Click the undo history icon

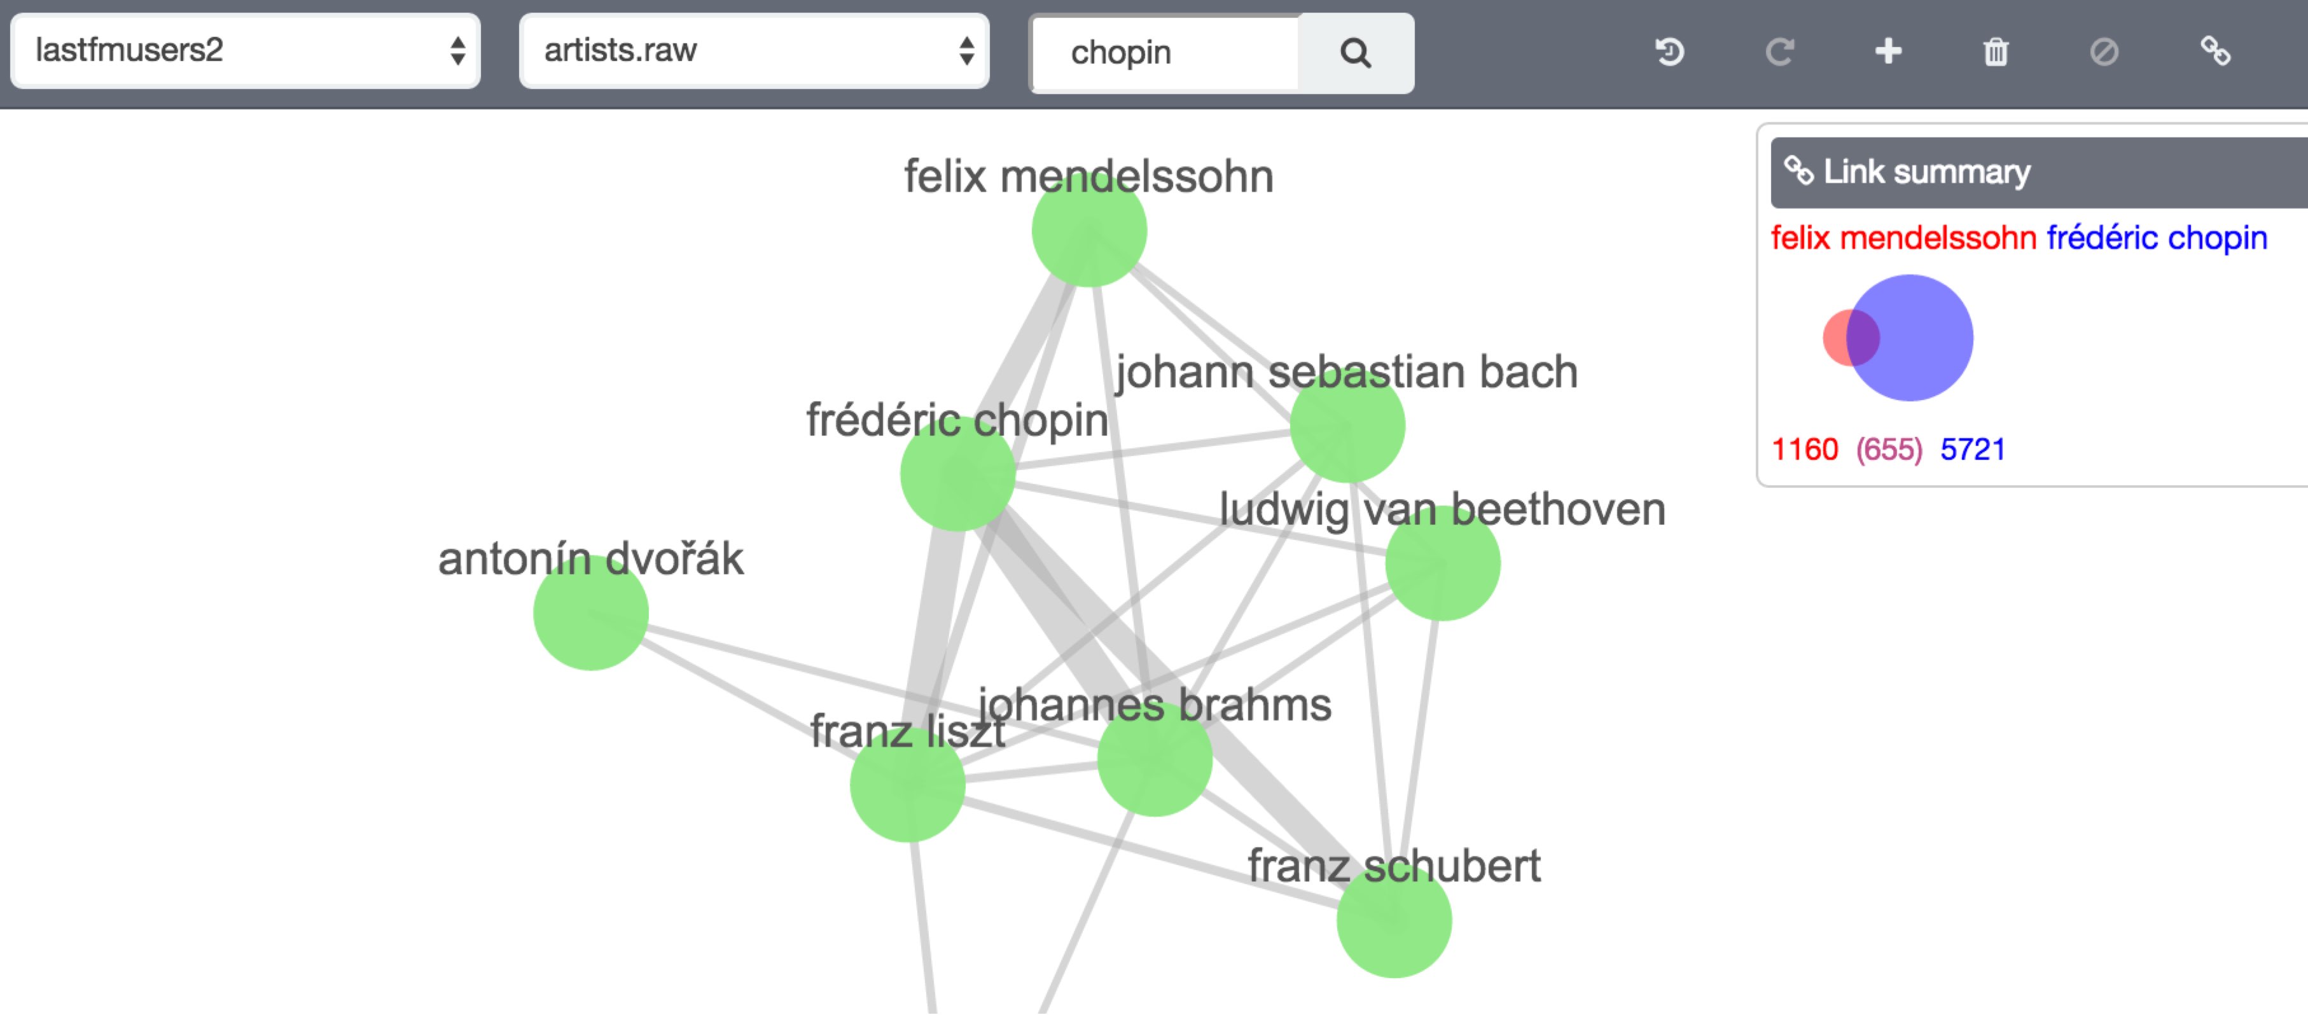1669,53
